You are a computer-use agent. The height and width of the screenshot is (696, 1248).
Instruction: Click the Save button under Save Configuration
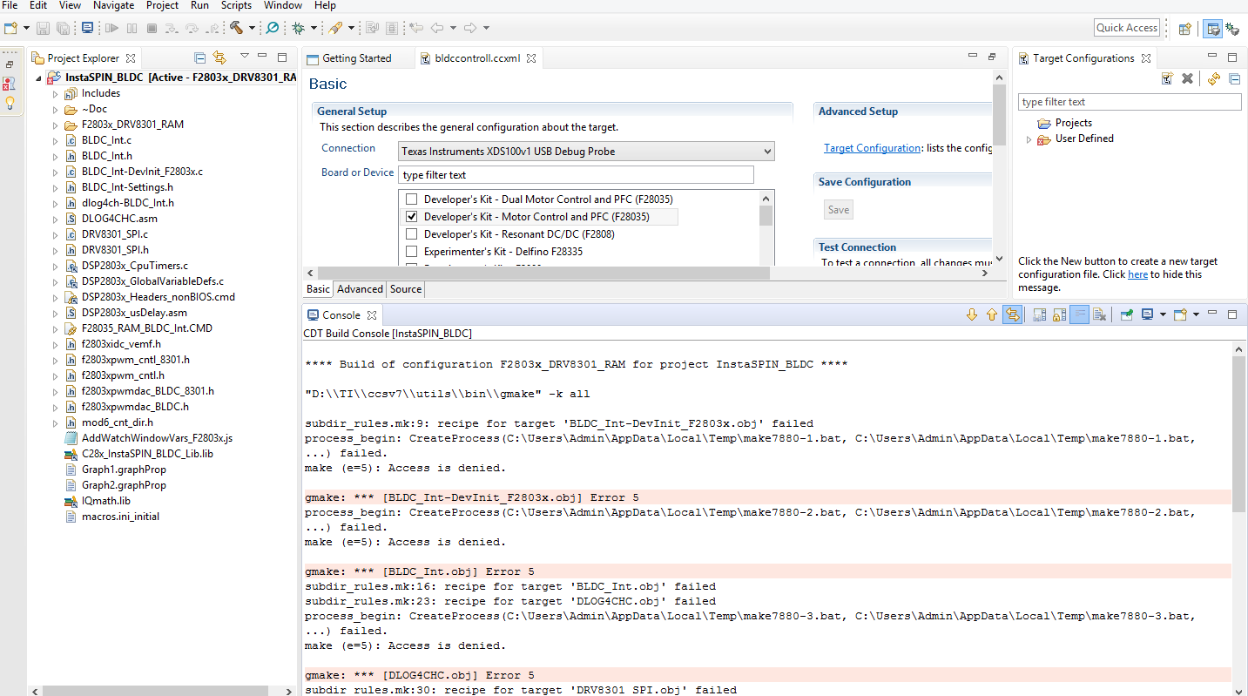tap(839, 209)
